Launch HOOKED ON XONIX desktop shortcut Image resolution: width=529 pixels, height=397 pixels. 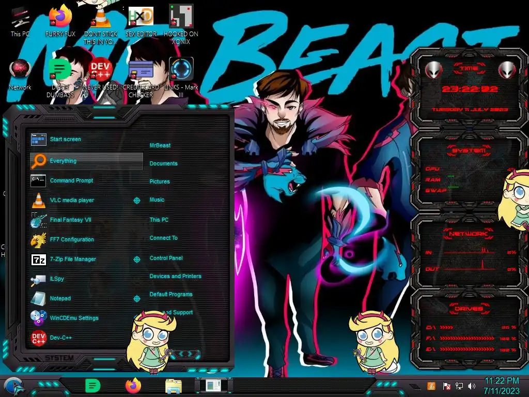(x=181, y=24)
